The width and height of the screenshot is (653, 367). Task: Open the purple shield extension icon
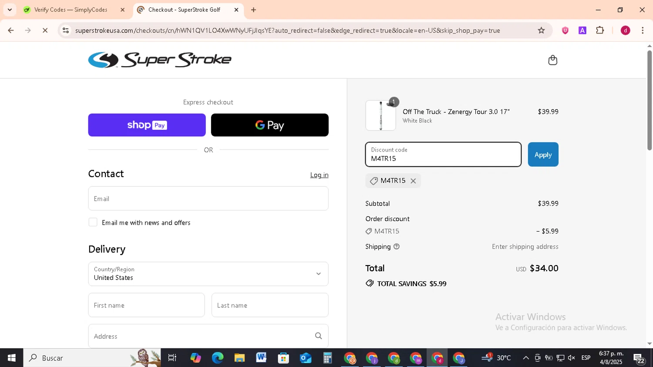(565, 30)
